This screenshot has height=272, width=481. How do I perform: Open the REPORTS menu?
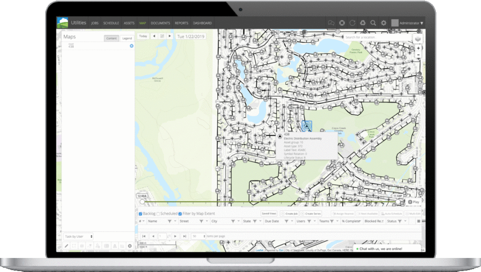pyautogui.click(x=182, y=23)
